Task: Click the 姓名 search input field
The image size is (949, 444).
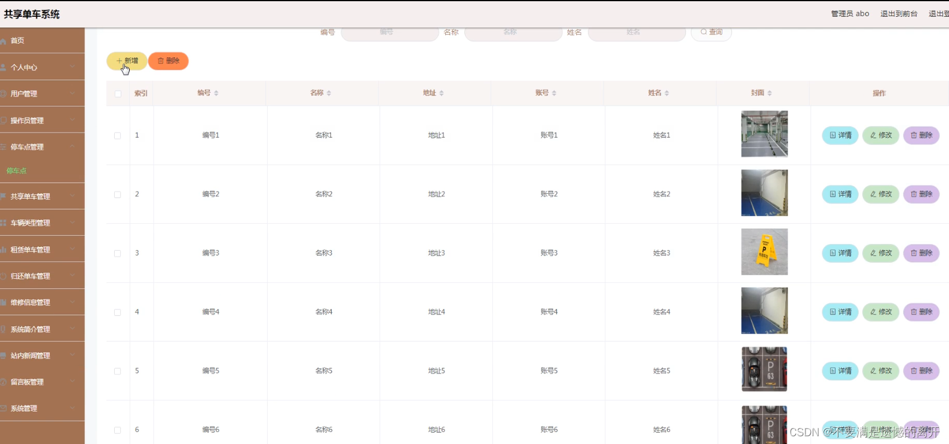Action: (637, 32)
